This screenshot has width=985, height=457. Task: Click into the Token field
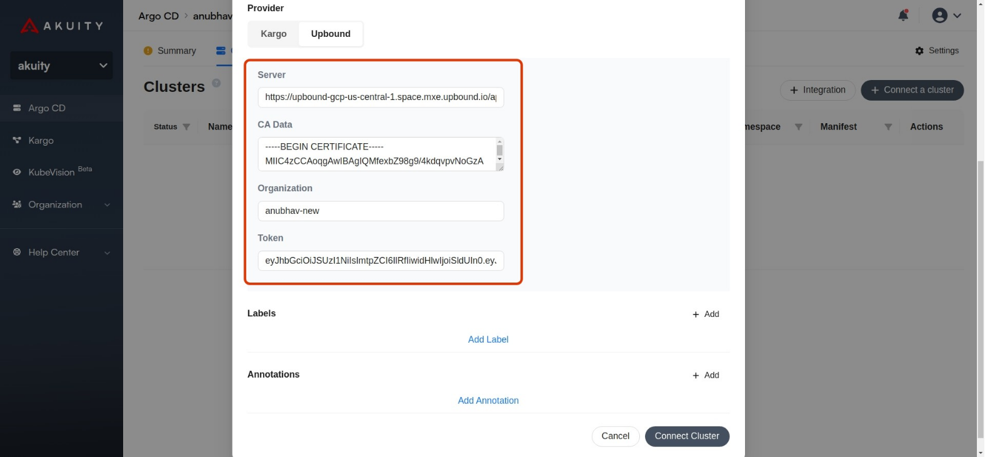(x=381, y=261)
